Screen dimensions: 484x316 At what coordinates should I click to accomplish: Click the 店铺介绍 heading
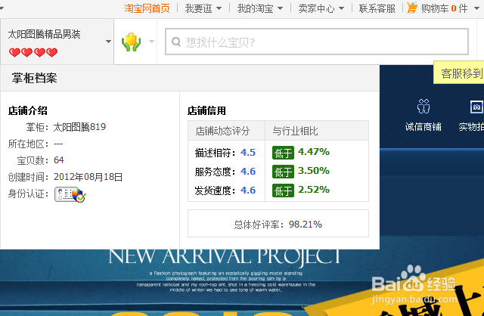coord(28,110)
